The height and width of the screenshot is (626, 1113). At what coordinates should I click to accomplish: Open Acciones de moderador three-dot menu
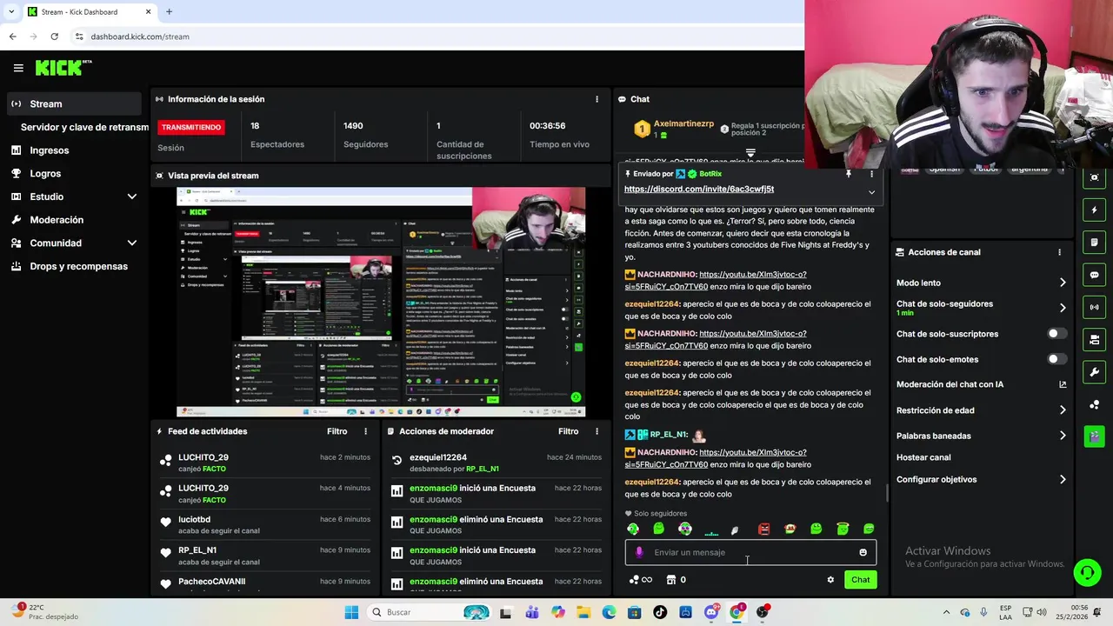click(x=596, y=431)
